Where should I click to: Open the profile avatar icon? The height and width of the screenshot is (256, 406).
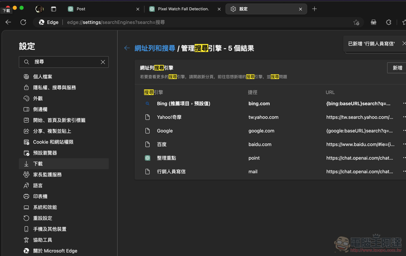click(x=39, y=9)
